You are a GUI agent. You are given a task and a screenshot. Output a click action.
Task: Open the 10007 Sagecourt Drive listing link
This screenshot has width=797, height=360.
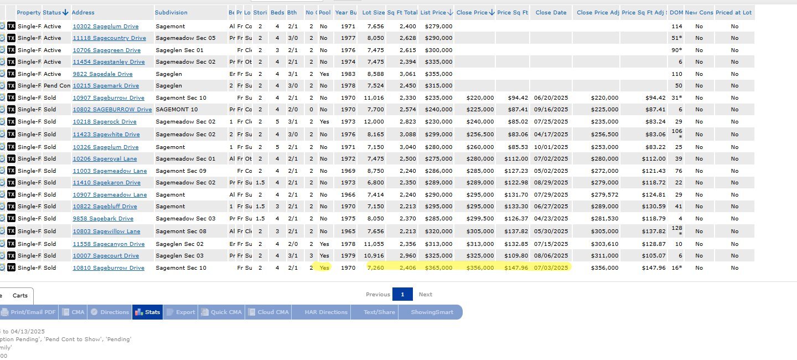[106, 256]
